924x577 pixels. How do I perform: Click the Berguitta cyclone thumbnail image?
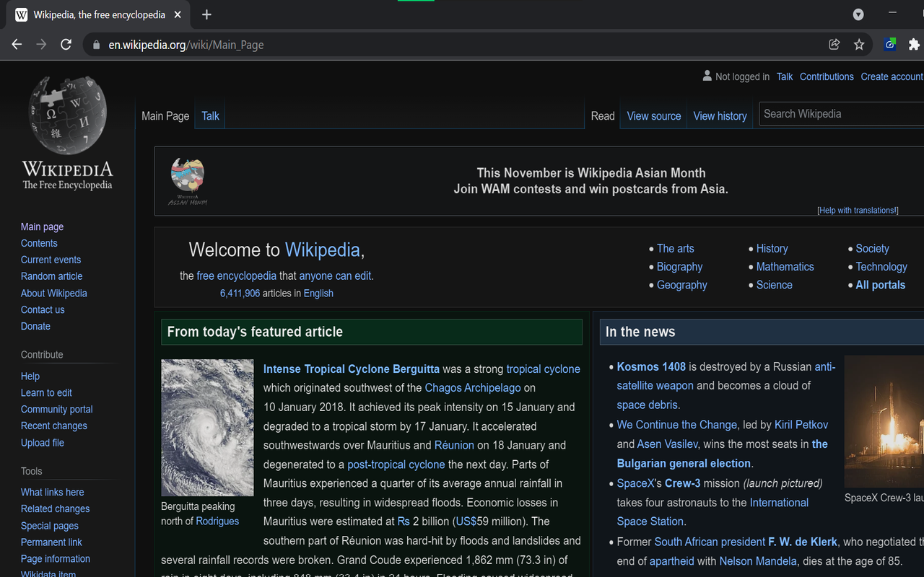click(207, 427)
